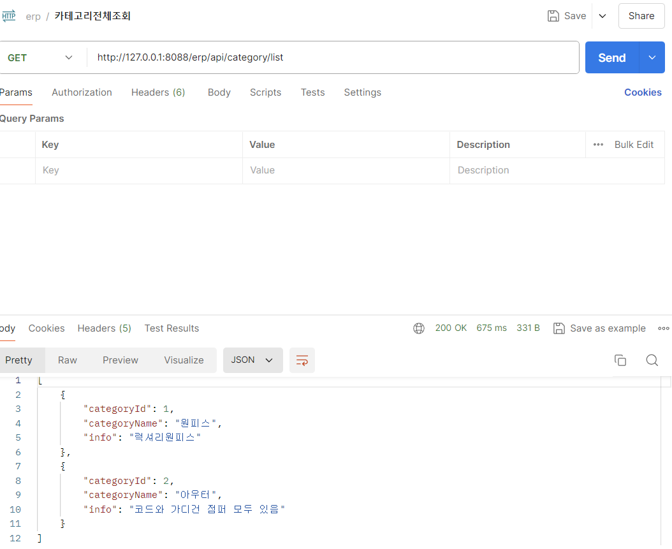Open the response Headers (5) tab
This screenshot has height=549, width=672.
coord(104,328)
